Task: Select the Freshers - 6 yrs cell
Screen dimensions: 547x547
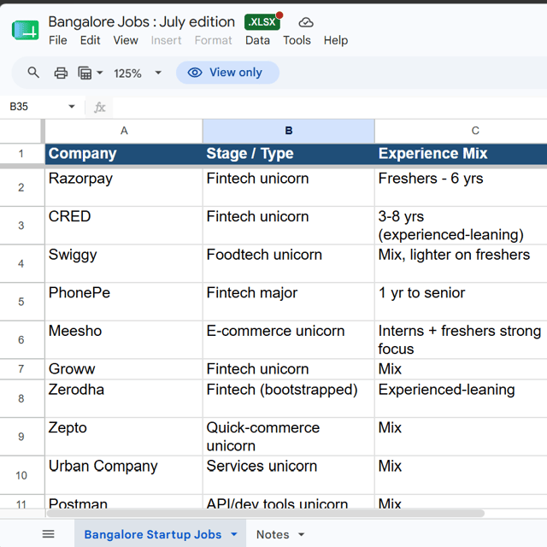Action: pyautogui.click(x=461, y=187)
